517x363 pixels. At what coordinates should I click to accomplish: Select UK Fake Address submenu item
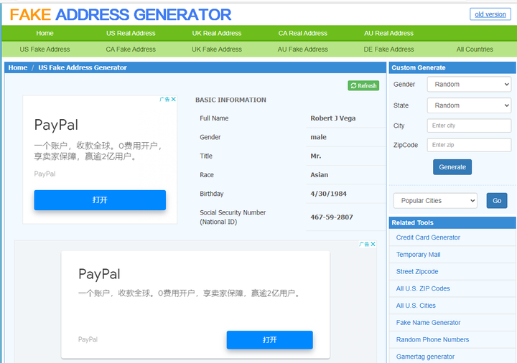pos(217,49)
